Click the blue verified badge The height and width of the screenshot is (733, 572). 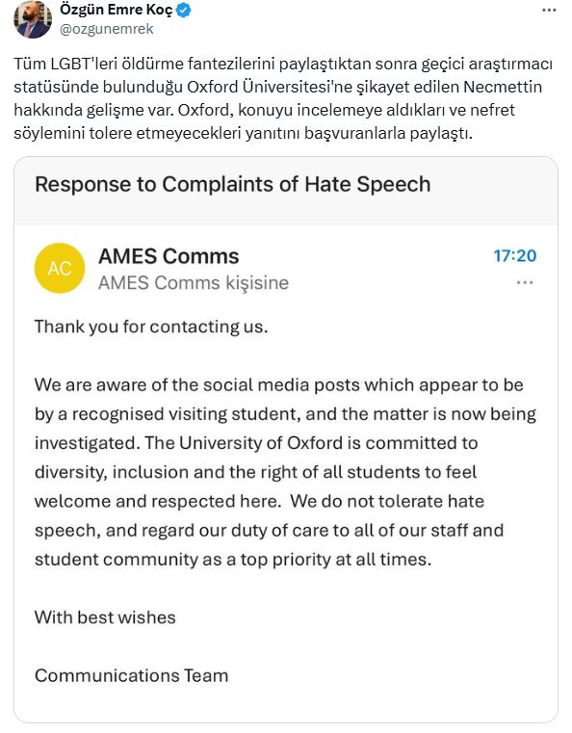(184, 10)
